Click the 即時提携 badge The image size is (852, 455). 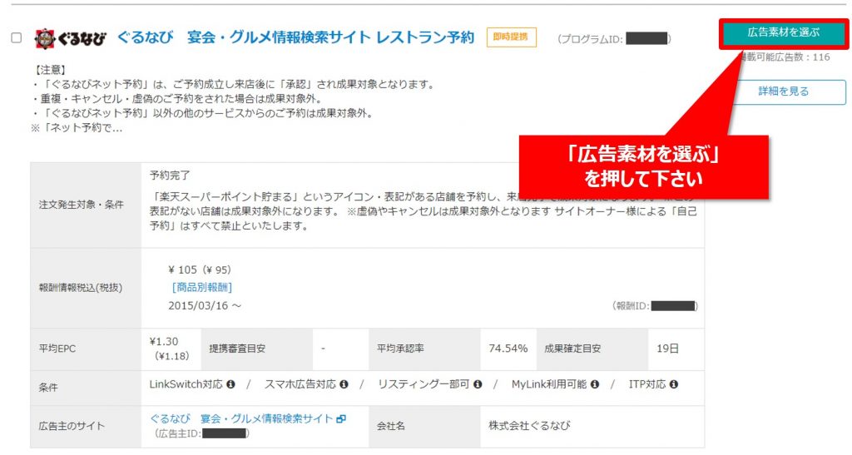[x=511, y=37]
